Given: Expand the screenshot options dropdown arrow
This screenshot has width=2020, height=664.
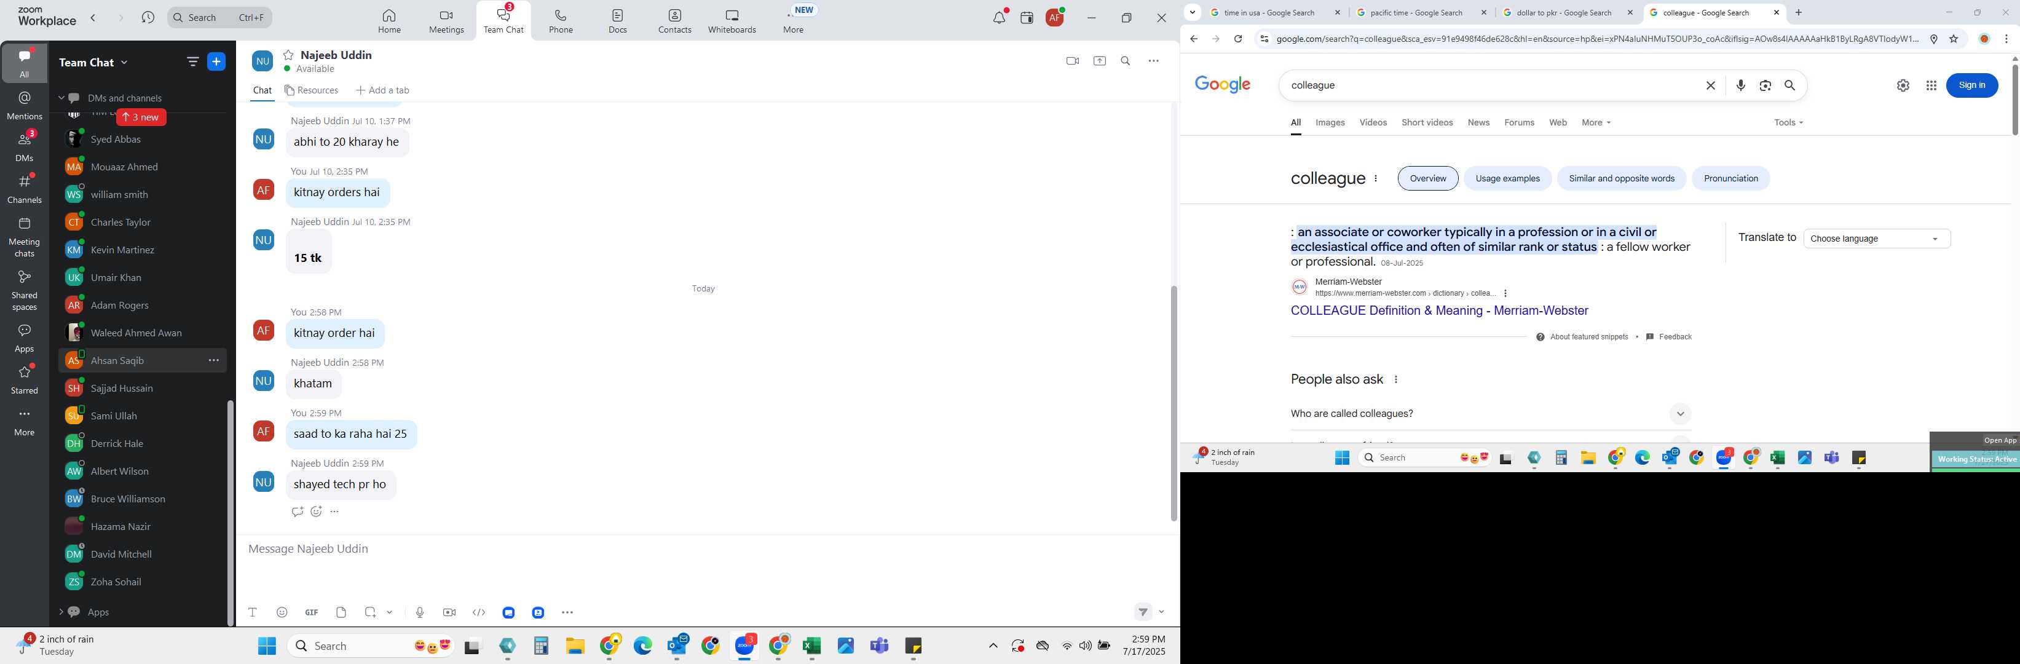Looking at the screenshot, I should tap(389, 612).
